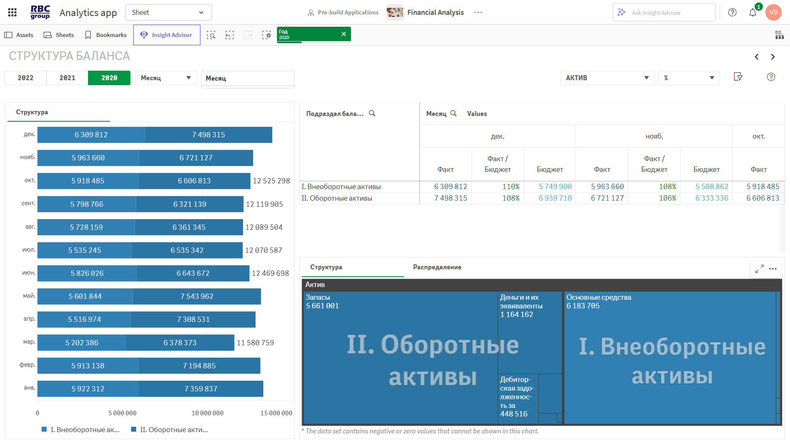Click the Insight Advisor button
The height and width of the screenshot is (444, 790).
[167, 35]
